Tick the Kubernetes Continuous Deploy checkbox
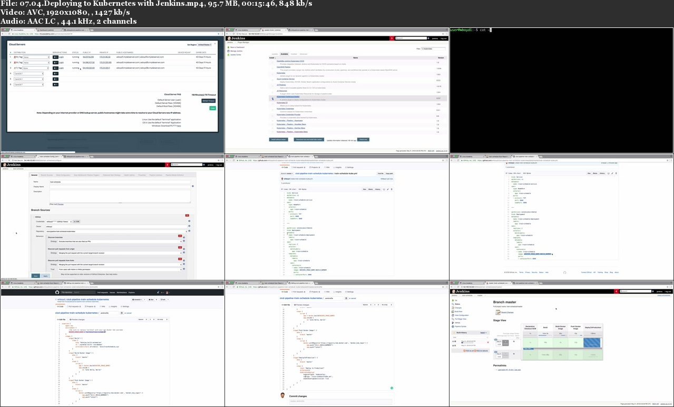 [272, 99]
